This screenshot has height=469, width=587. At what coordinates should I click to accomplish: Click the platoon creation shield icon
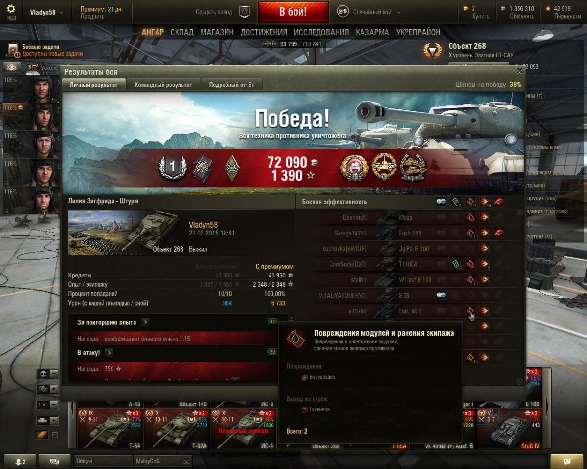[244, 12]
